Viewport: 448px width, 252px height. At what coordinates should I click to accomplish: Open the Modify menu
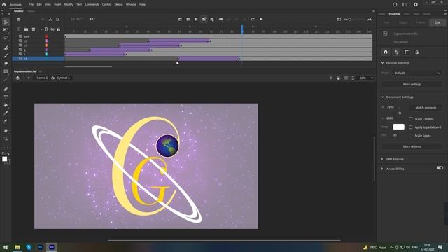[69, 5]
